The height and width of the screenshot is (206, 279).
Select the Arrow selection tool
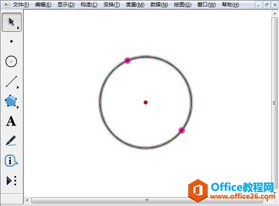coord(12,22)
